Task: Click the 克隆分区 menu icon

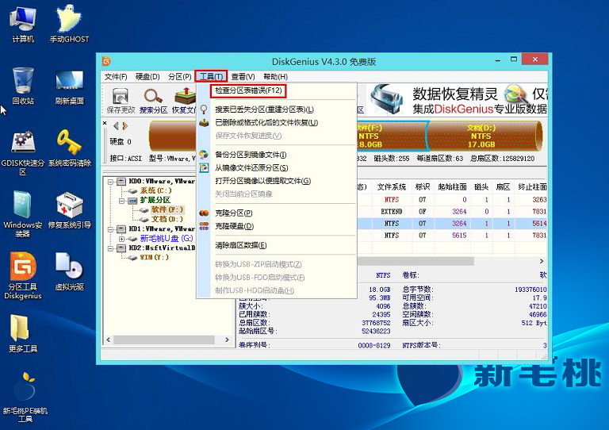Action: tap(204, 213)
